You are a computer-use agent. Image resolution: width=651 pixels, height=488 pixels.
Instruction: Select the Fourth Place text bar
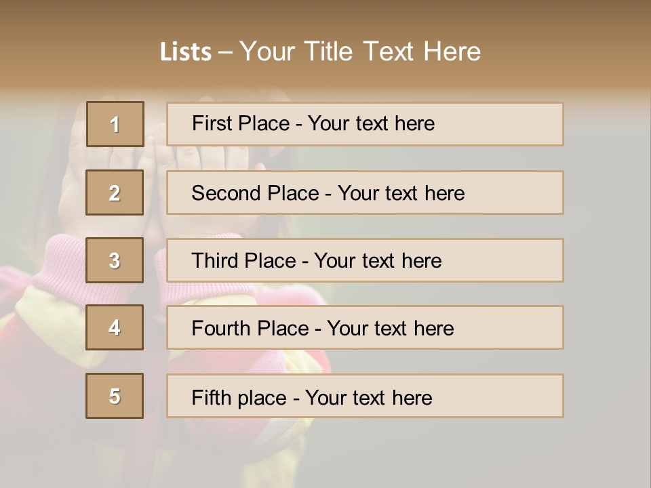click(x=365, y=327)
